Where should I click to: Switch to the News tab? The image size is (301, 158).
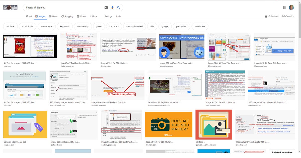tap(53, 17)
